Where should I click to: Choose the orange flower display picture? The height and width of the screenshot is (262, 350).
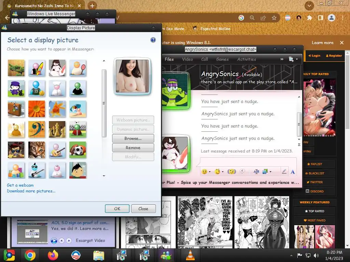[37, 109]
